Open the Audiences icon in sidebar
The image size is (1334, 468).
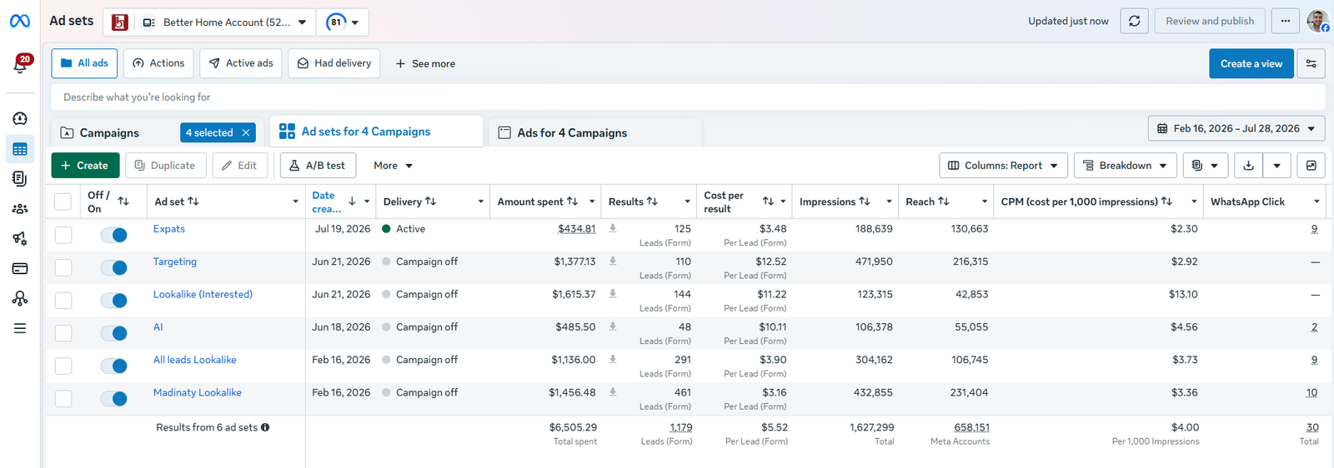[20, 209]
